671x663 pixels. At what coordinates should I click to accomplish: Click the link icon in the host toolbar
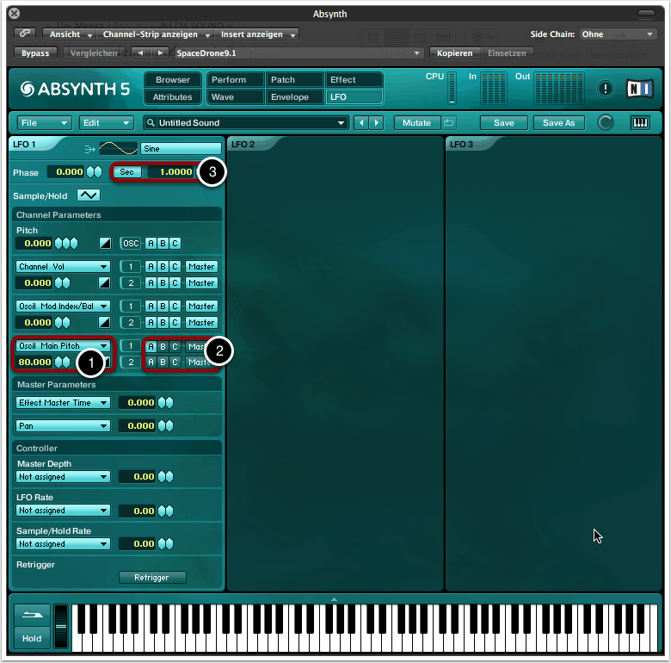click(x=25, y=34)
